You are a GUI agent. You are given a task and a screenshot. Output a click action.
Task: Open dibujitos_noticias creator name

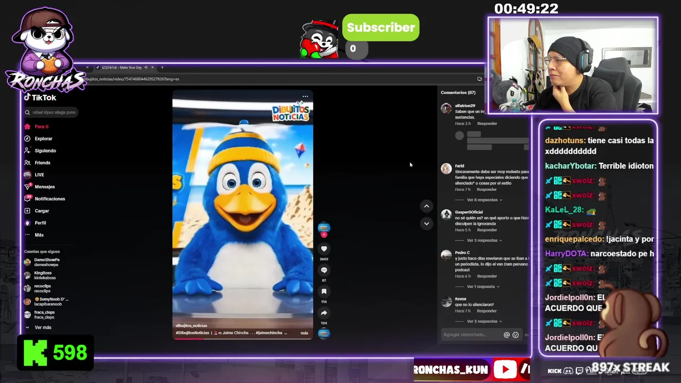point(191,326)
